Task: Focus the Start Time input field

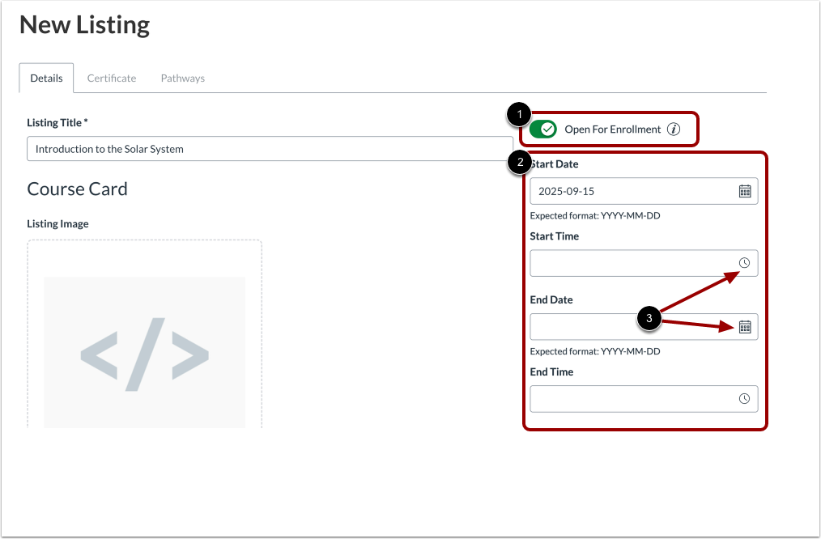Action: click(x=644, y=263)
